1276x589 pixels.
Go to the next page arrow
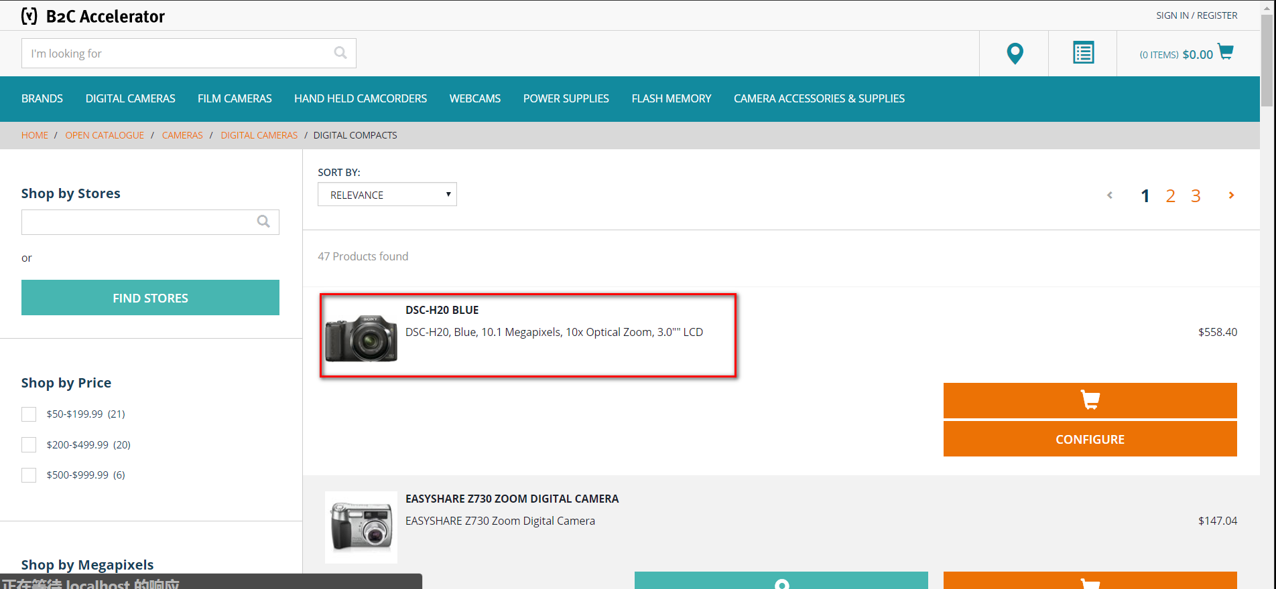click(1231, 195)
